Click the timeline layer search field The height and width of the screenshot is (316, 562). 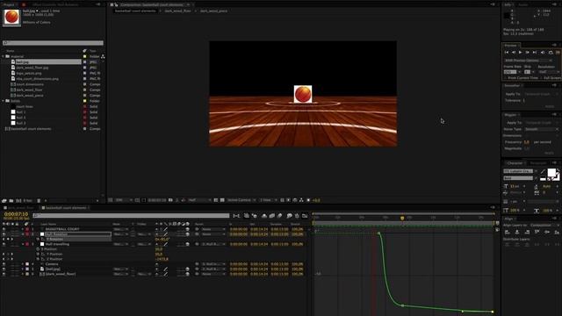pyautogui.click(x=131, y=216)
